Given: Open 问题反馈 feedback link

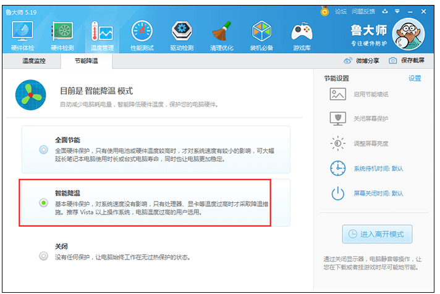Looking at the screenshot, I should coord(363,12).
